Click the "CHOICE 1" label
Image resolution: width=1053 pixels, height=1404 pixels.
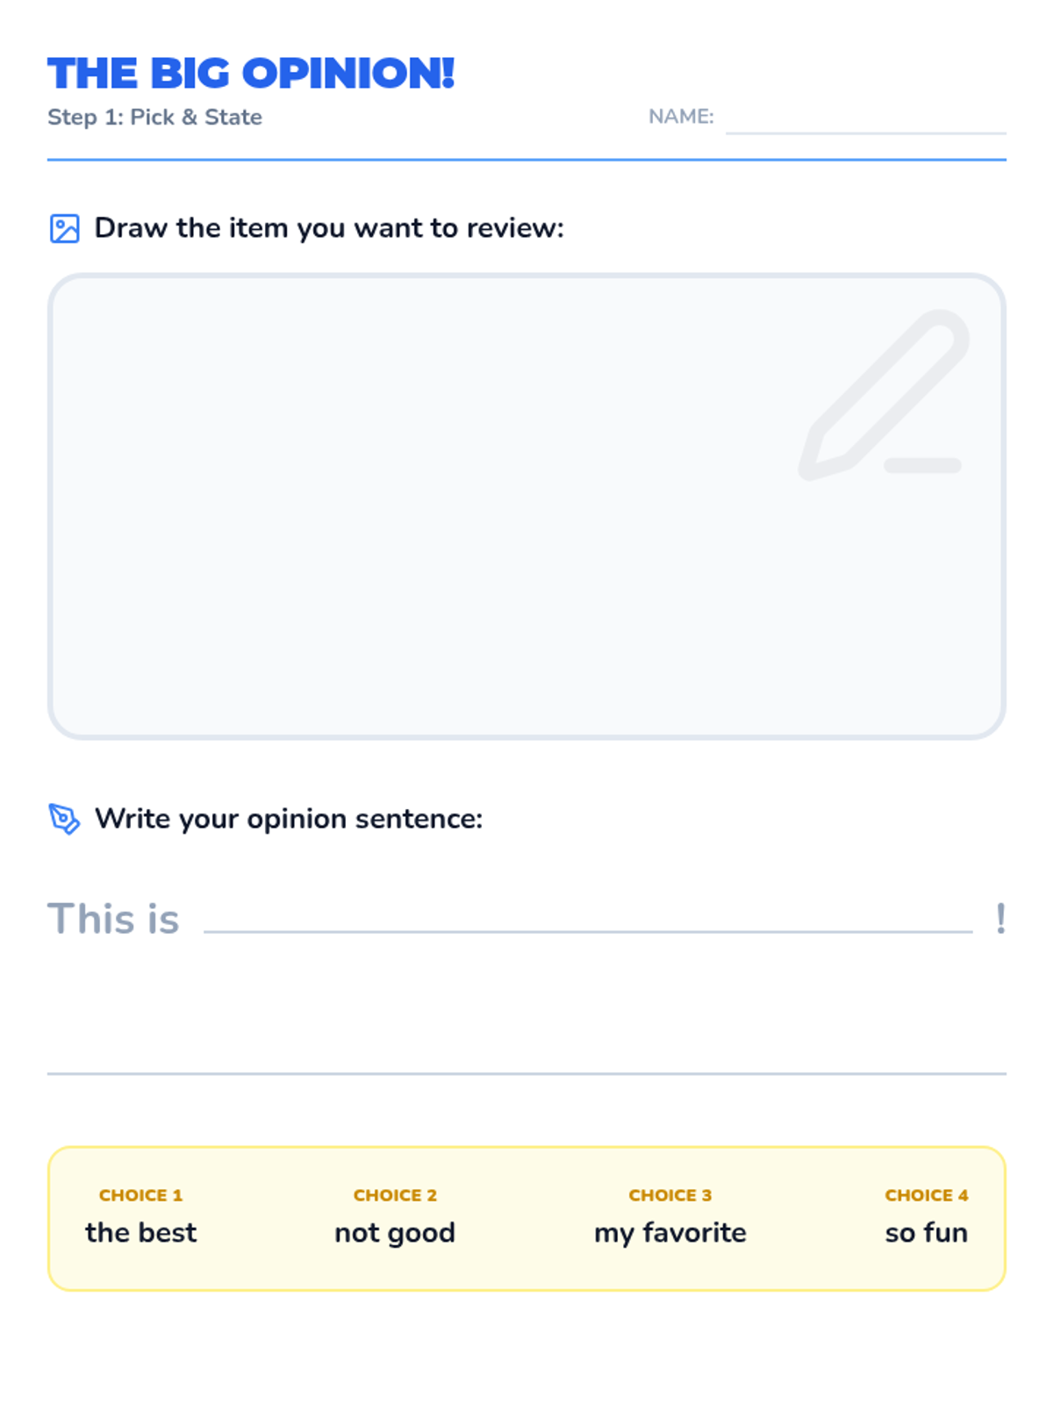tap(140, 1195)
